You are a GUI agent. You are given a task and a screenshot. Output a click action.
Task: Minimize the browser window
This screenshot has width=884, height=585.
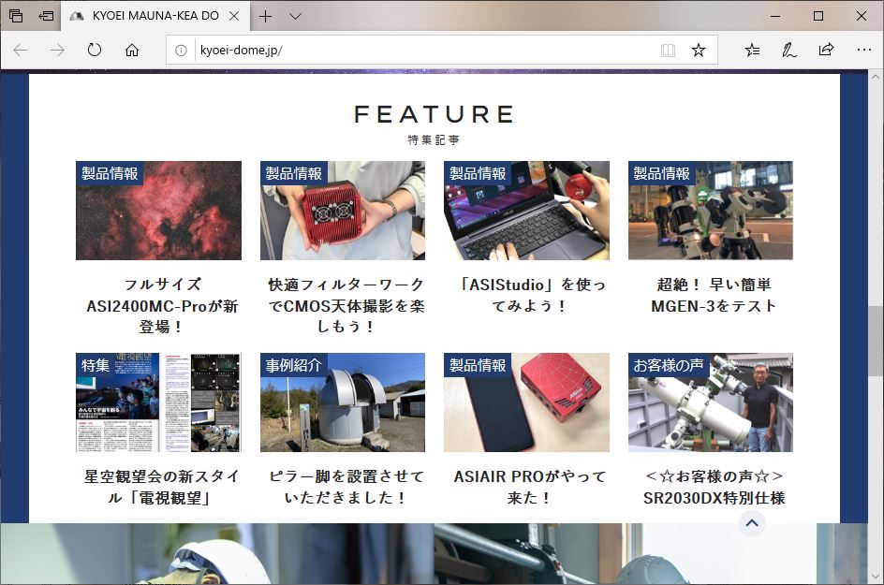pyautogui.click(x=775, y=16)
